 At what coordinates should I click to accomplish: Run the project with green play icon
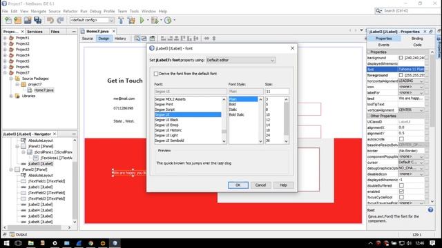(142, 20)
